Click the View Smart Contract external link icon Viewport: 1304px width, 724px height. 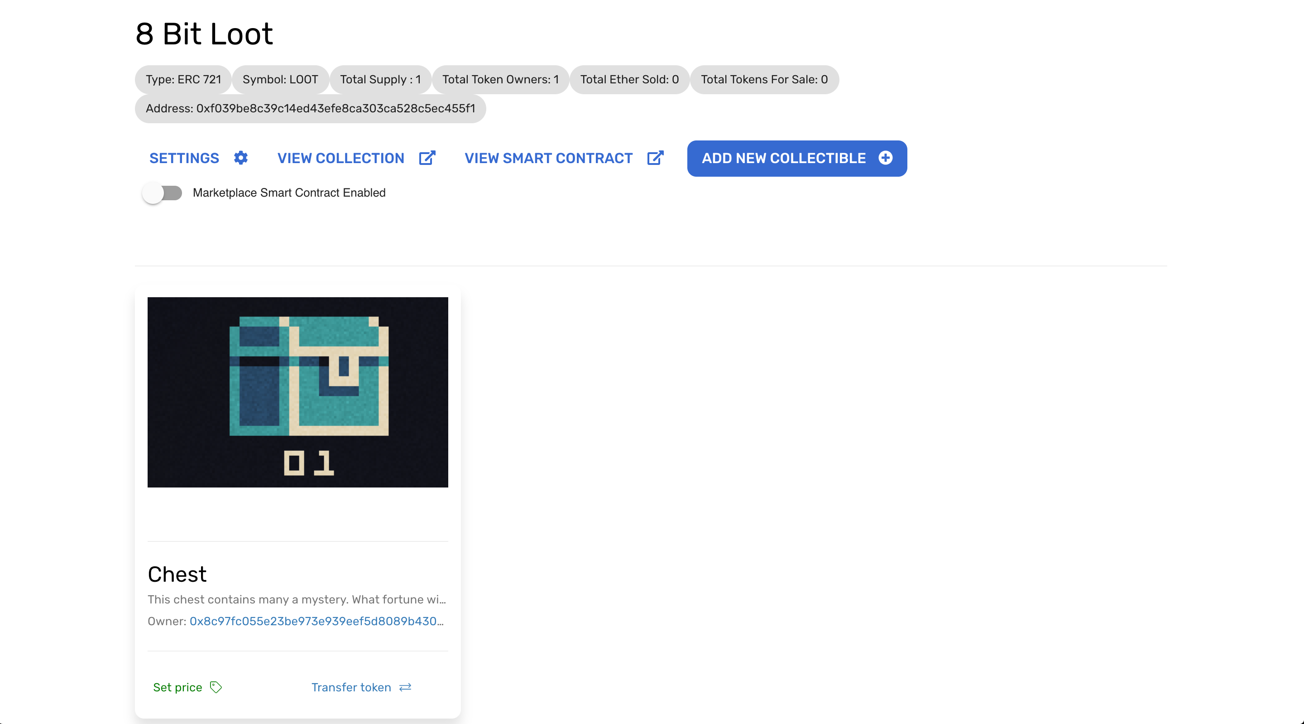[656, 158]
